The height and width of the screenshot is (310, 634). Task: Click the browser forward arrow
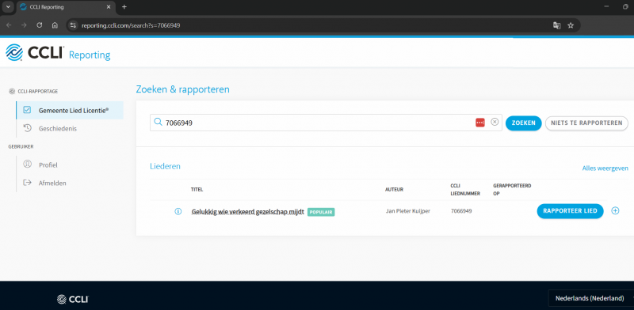(24, 25)
